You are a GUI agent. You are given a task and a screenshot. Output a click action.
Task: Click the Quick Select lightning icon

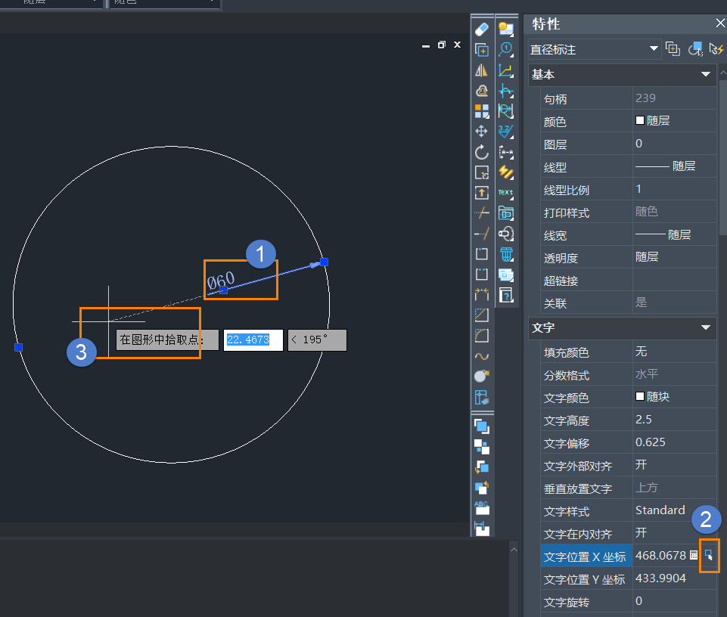716,48
